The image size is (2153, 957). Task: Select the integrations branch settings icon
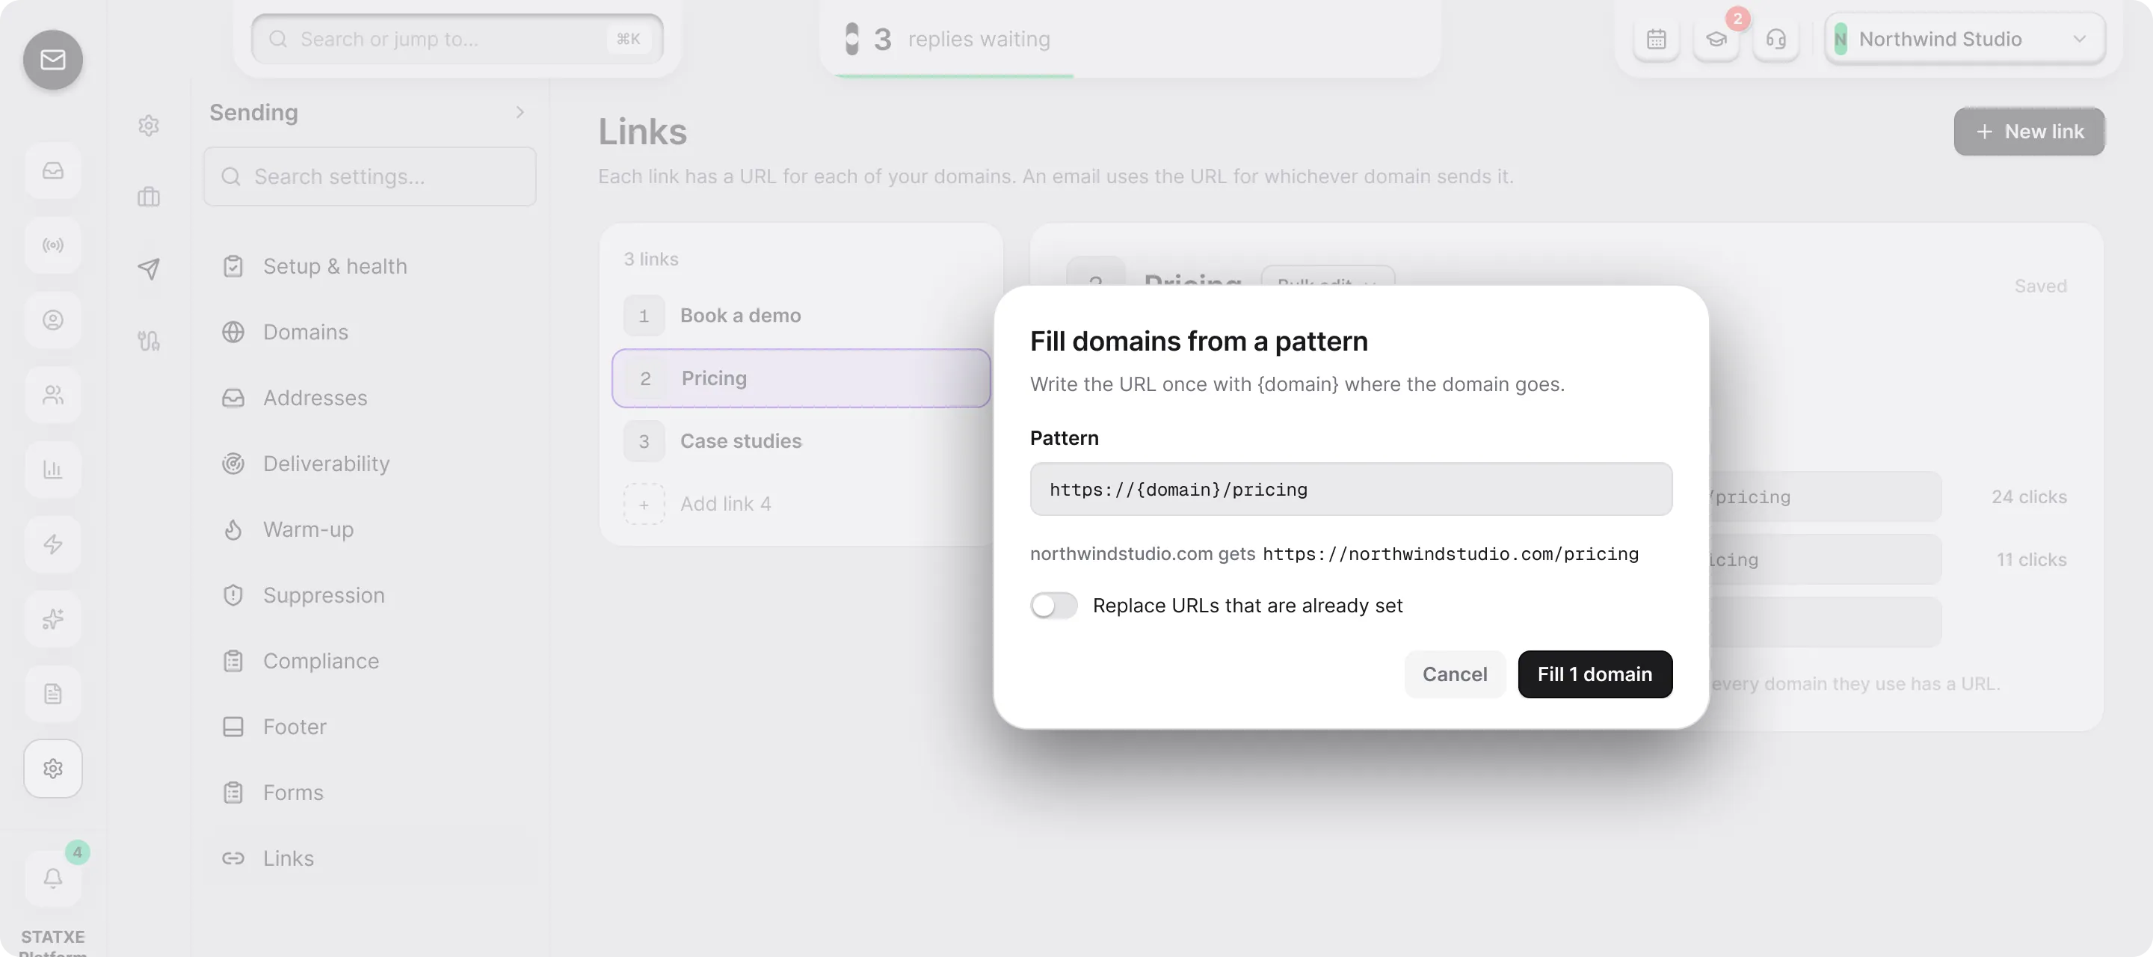pos(148,340)
